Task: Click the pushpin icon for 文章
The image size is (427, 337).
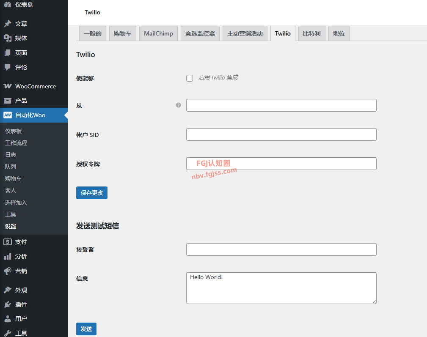Action: 8,24
